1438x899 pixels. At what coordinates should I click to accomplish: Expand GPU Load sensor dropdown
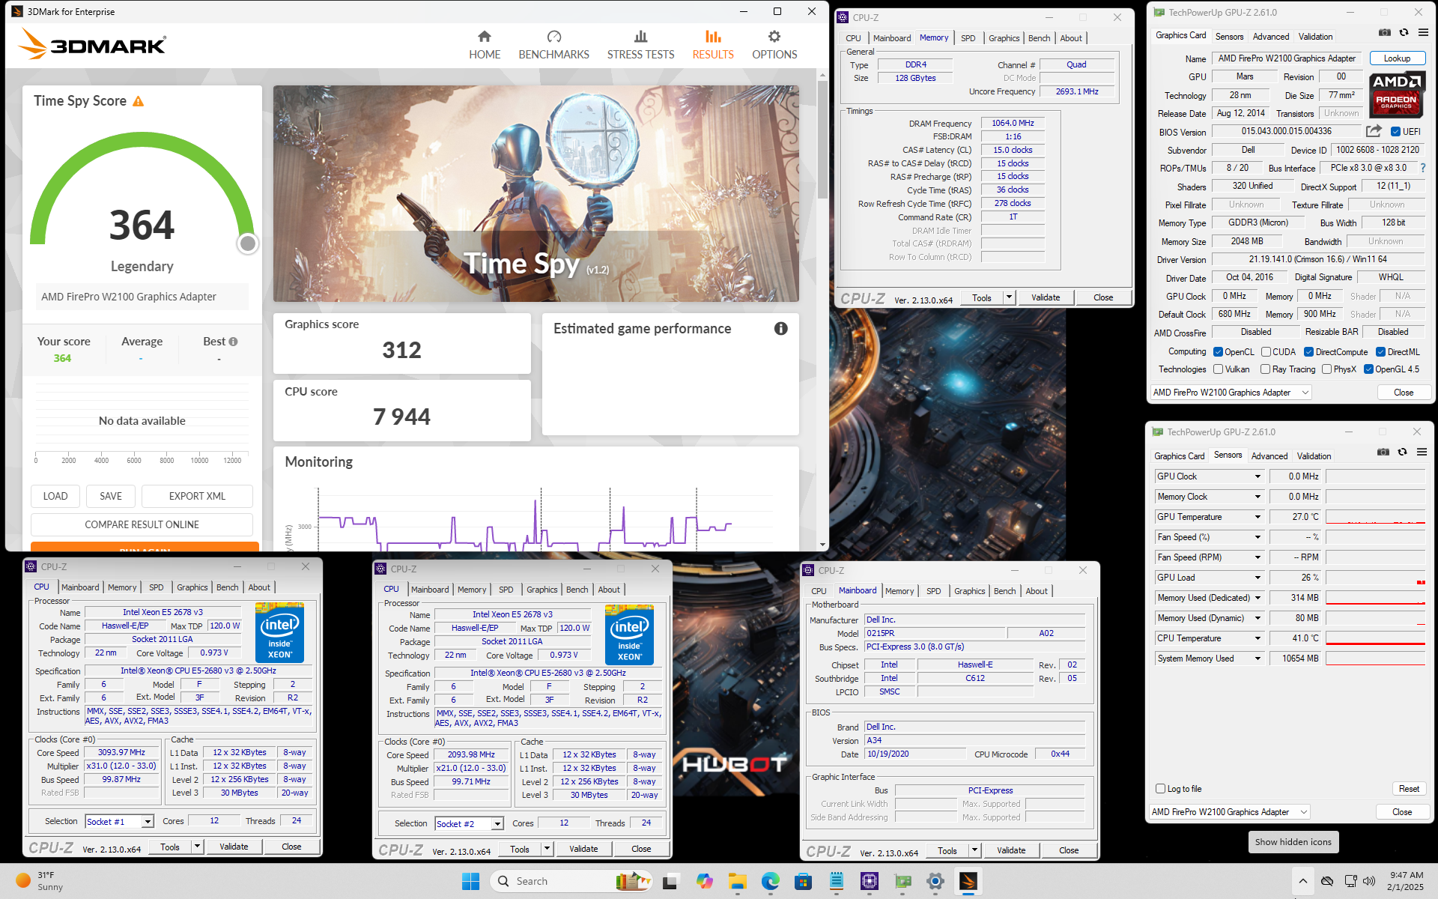tap(1258, 578)
